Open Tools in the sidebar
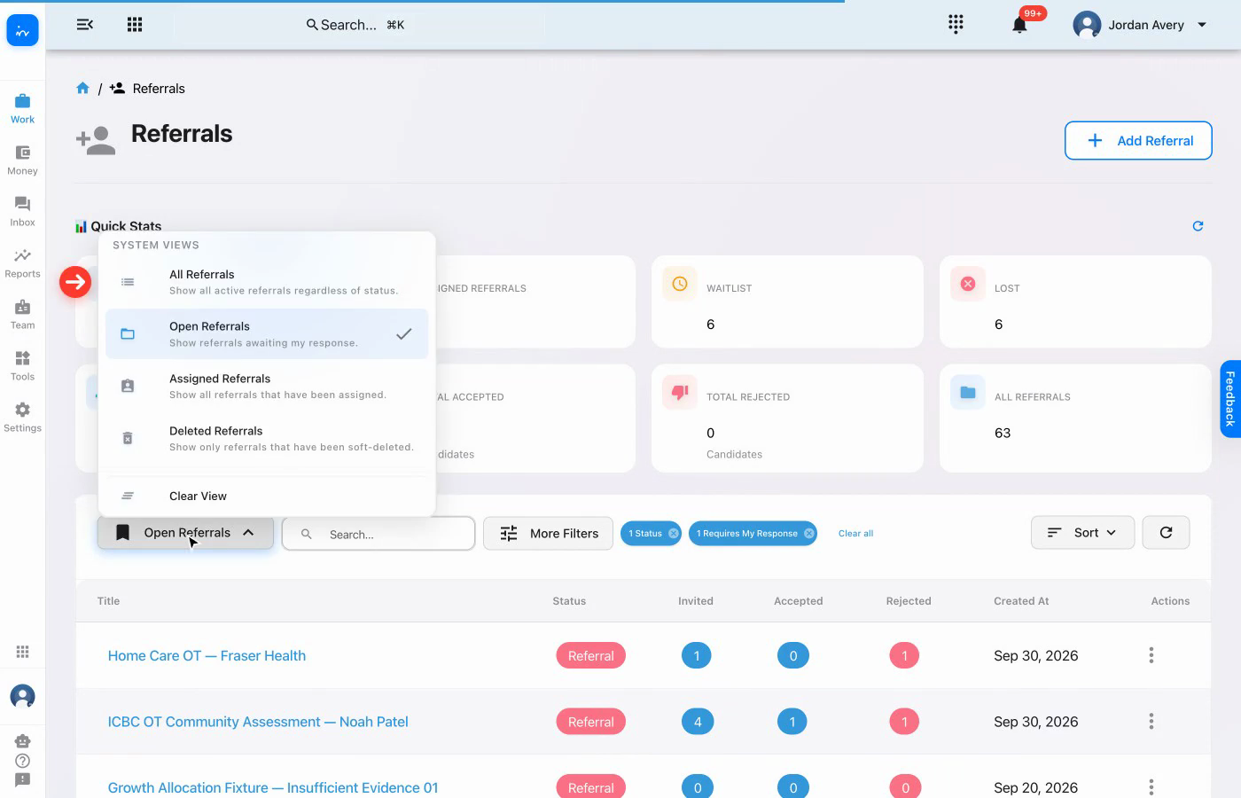The image size is (1241, 798). tap(23, 365)
